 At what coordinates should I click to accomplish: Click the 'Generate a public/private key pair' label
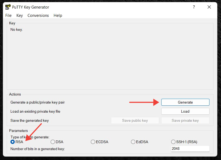38,102
